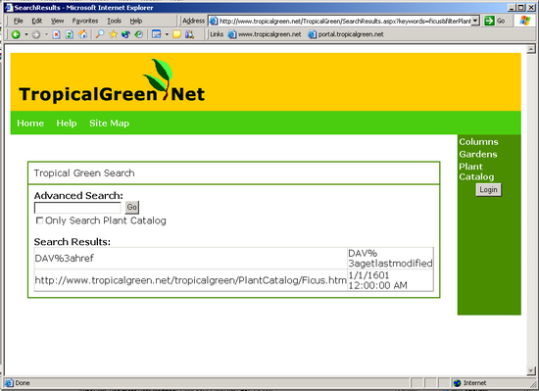Minimize the Internet Explorer window
Image resolution: width=539 pixels, height=391 pixels.
click(x=512, y=8)
